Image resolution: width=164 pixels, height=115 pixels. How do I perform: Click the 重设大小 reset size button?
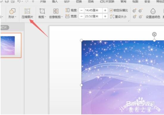[x=118, y=17]
